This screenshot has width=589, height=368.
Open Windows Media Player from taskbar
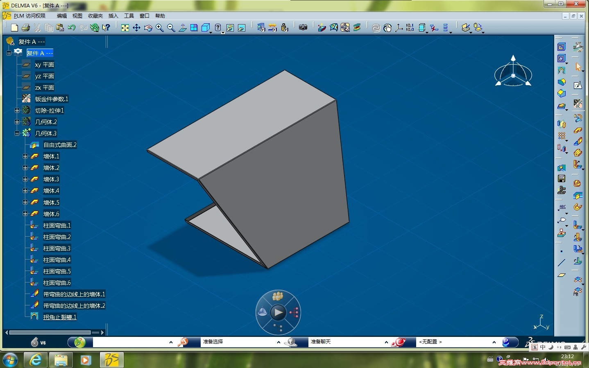(x=86, y=360)
